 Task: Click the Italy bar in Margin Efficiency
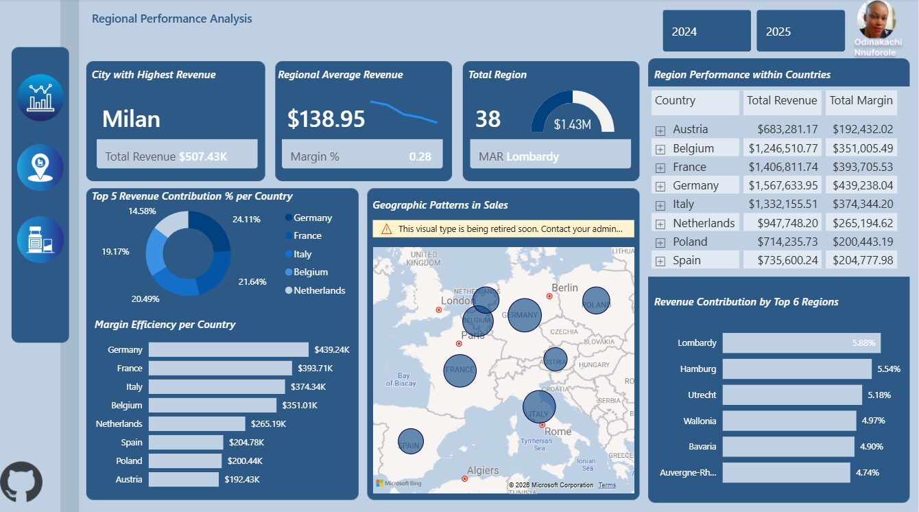[x=216, y=387]
